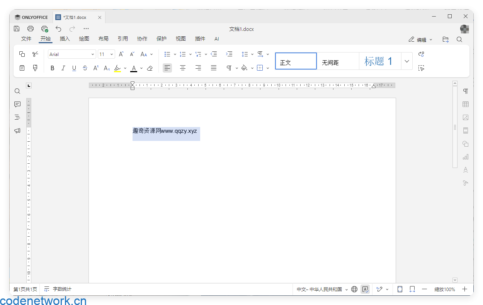The height and width of the screenshot is (305, 483).
Task: Toggle strikethrough formatting
Action: click(85, 68)
